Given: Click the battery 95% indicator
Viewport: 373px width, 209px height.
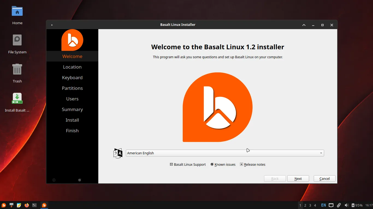Looking at the screenshot, I should (357, 205).
